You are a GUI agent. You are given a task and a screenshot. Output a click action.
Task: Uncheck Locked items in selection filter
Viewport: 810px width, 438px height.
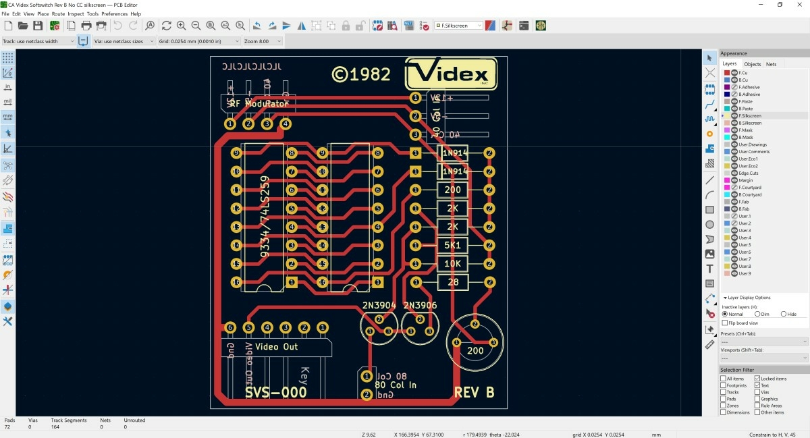click(x=757, y=379)
